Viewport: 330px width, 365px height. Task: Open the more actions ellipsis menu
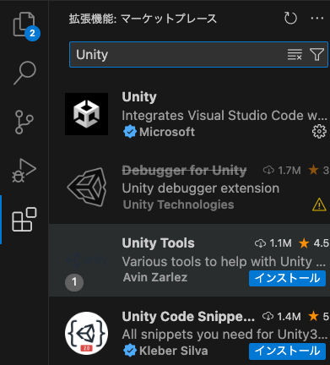[x=317, y=19]
